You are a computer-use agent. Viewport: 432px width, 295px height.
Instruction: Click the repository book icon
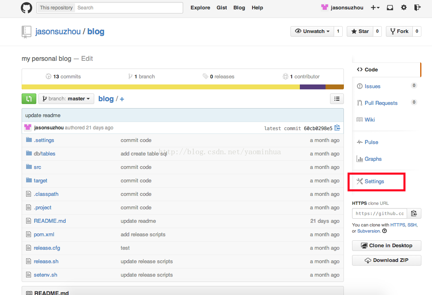click(26, 32)
